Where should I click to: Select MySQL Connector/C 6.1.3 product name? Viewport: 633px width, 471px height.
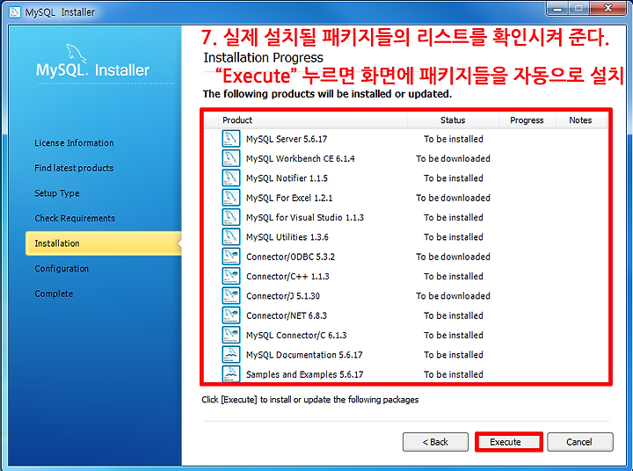296,336
